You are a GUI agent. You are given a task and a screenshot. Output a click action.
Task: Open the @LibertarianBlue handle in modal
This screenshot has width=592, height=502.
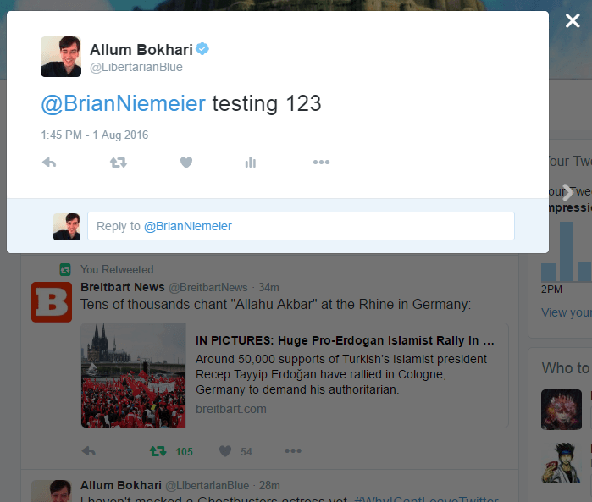[x=136, y=67]
